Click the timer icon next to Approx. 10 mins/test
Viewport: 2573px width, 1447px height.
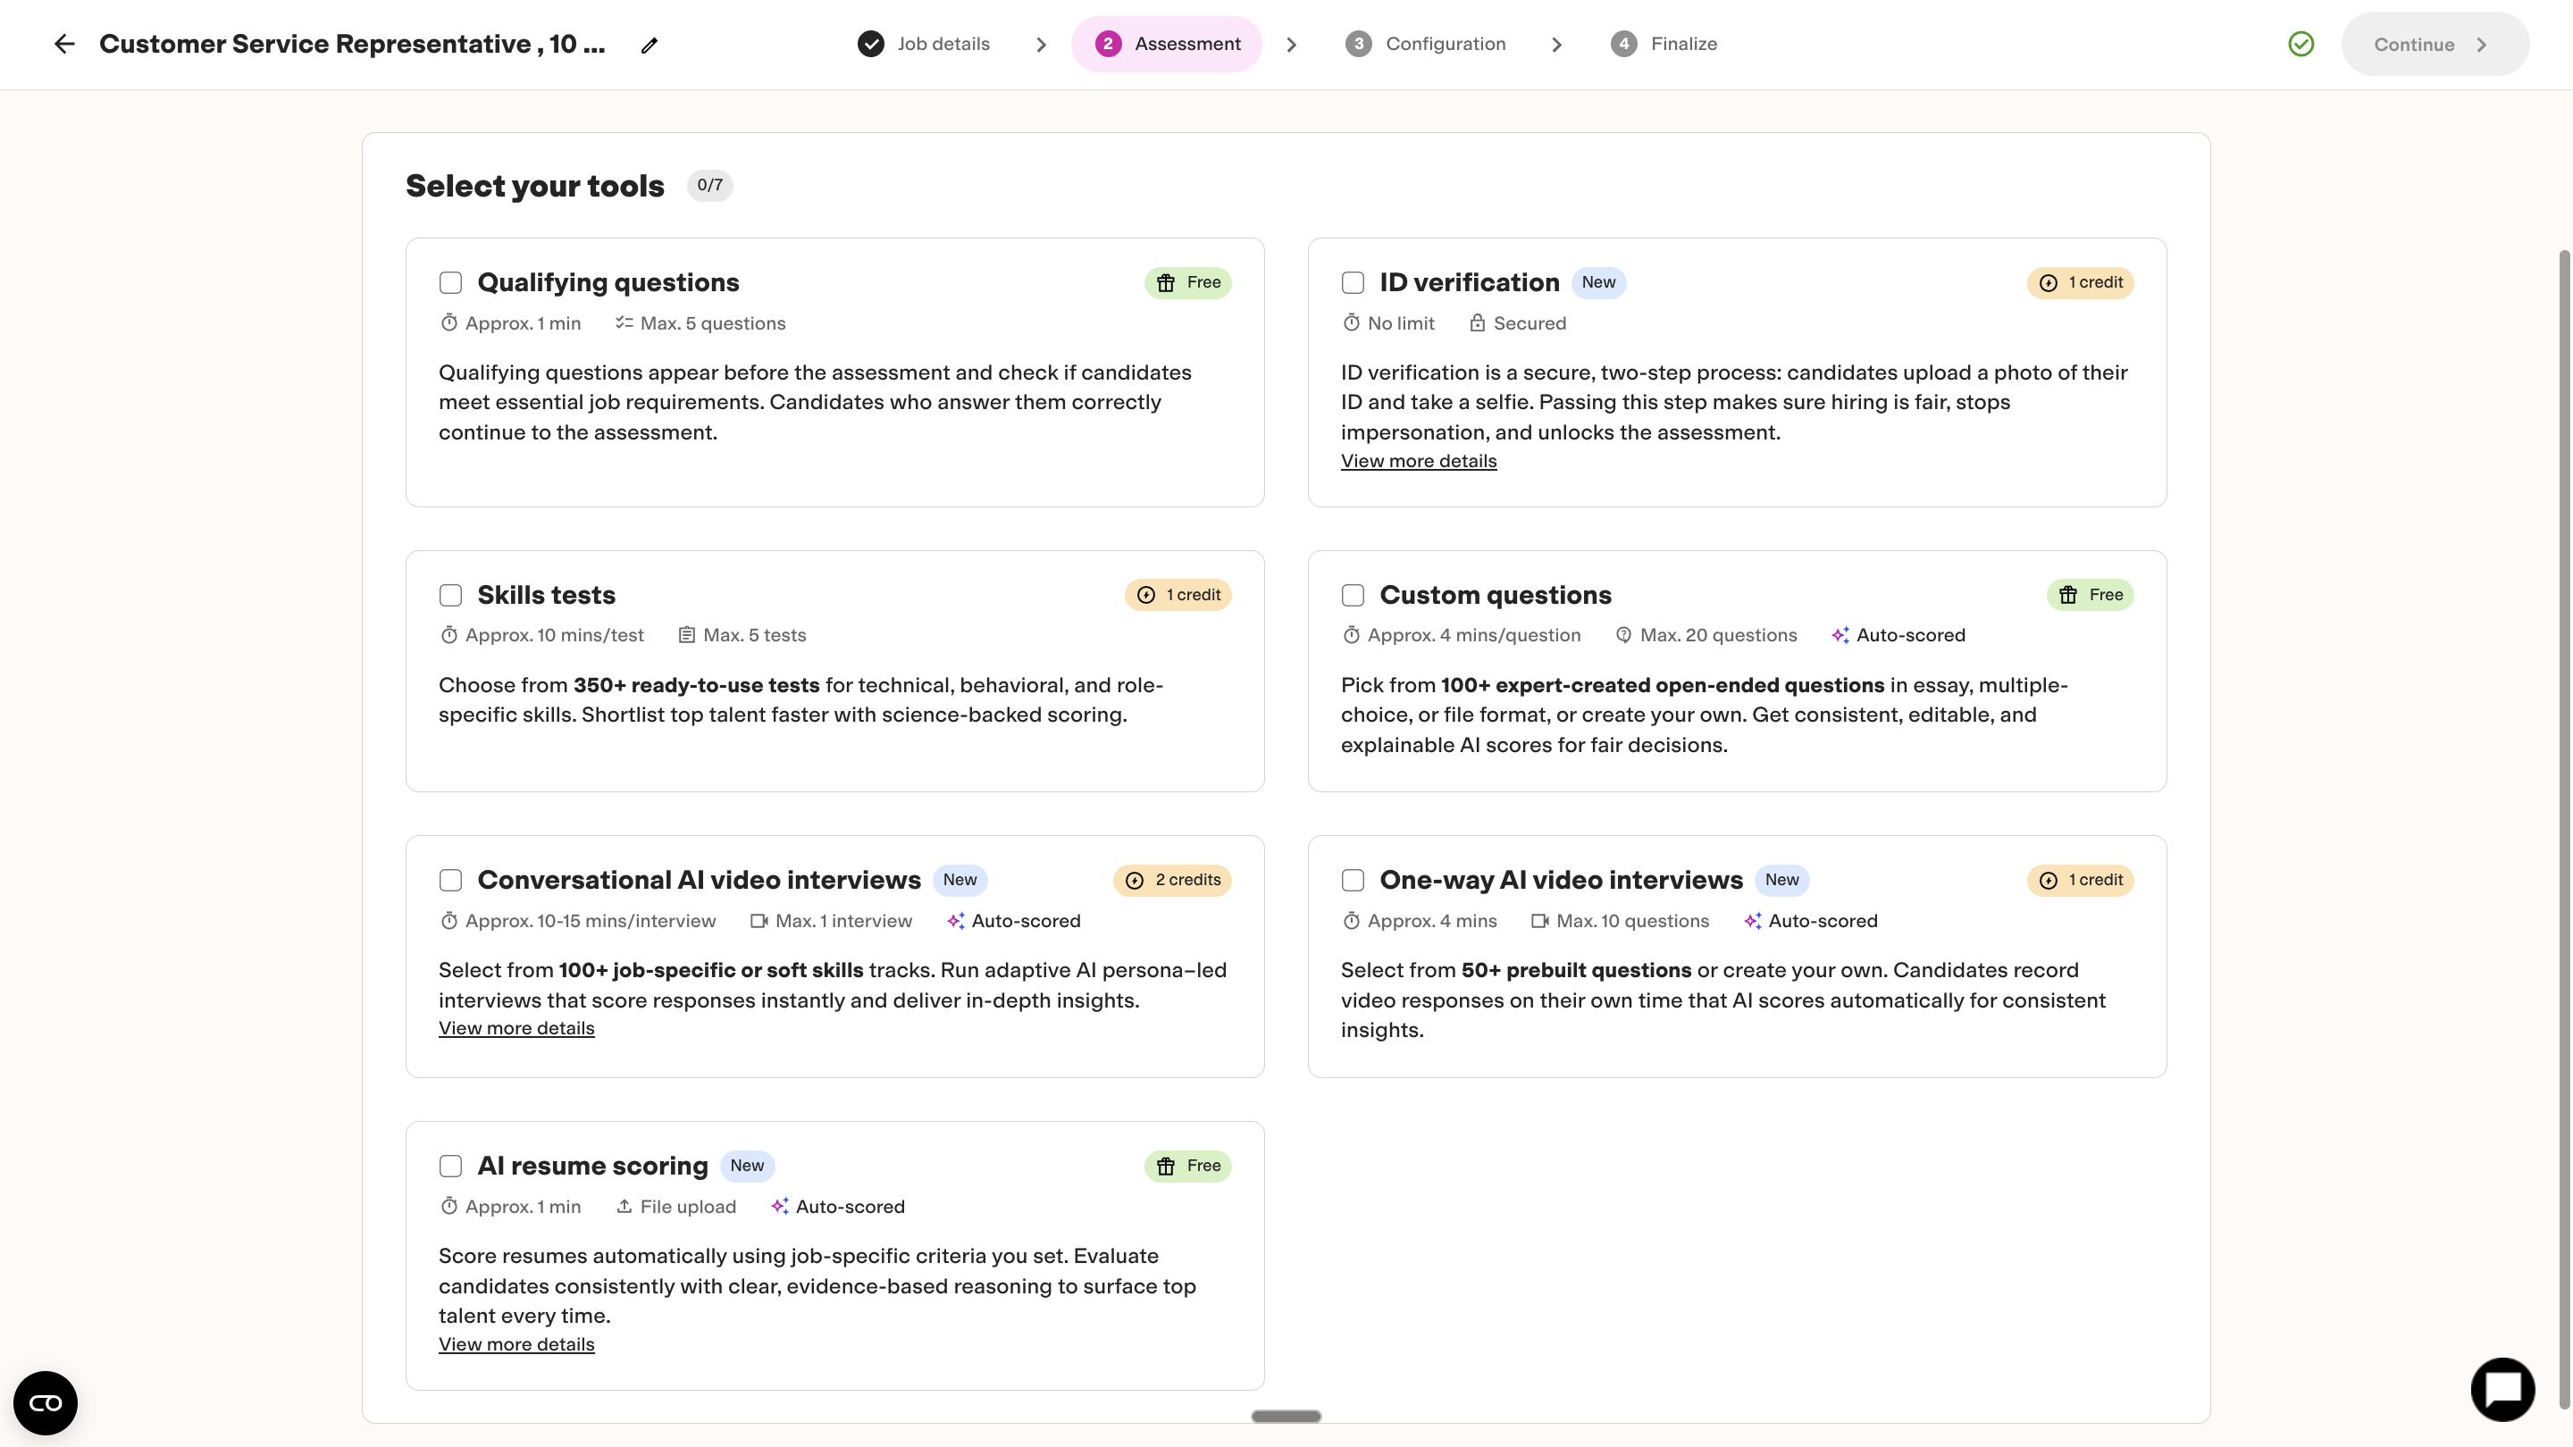click(x=449, y=635)
